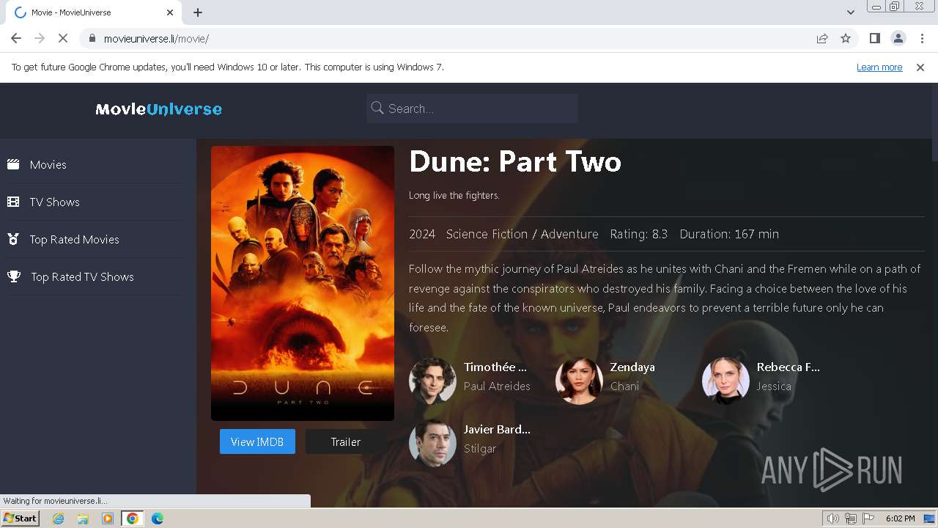This screenshot has width=938, height=528.
Task: Click the system tray network icon
Action: pos(852,518)
